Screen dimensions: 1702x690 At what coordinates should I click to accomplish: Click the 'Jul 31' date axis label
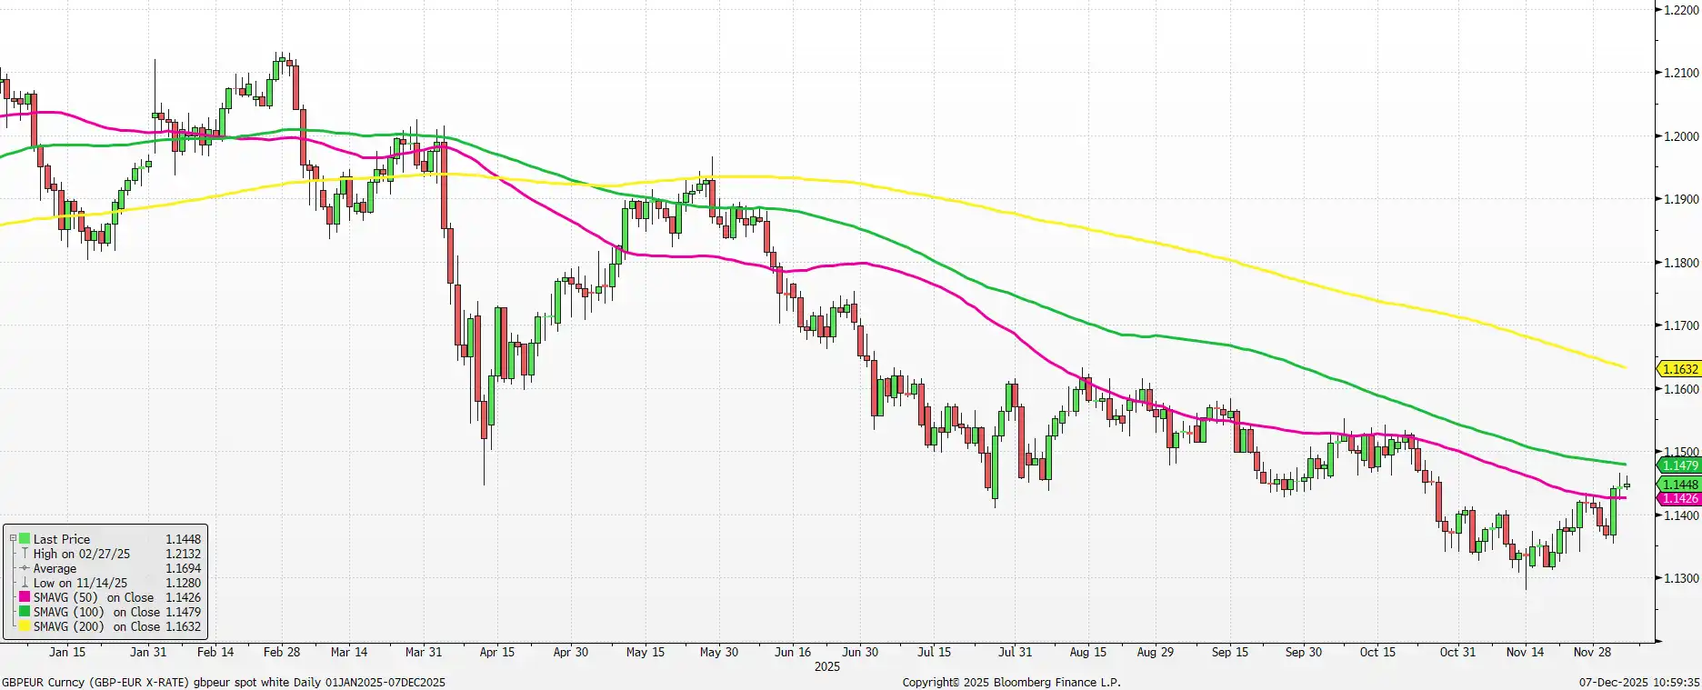1016,652
